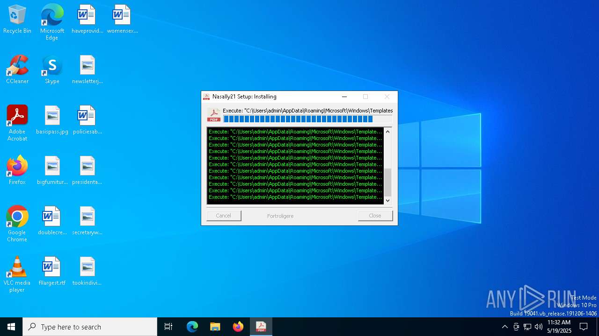Click the PDF icon in installer header
This screenshot has height=336, width=599.
(x=214, y=115)
